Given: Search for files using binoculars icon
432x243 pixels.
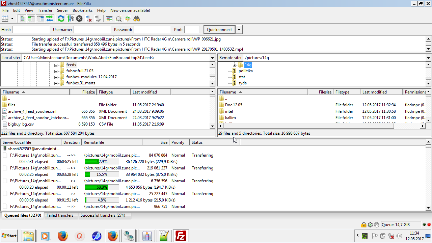Looking at the screenshot, I should 137,19.
